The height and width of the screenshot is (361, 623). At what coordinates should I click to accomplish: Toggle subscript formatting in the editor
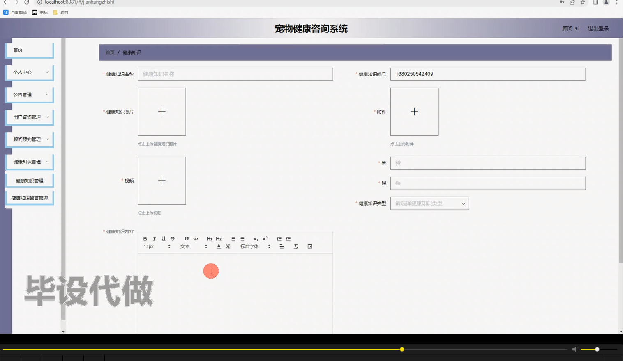255,238
